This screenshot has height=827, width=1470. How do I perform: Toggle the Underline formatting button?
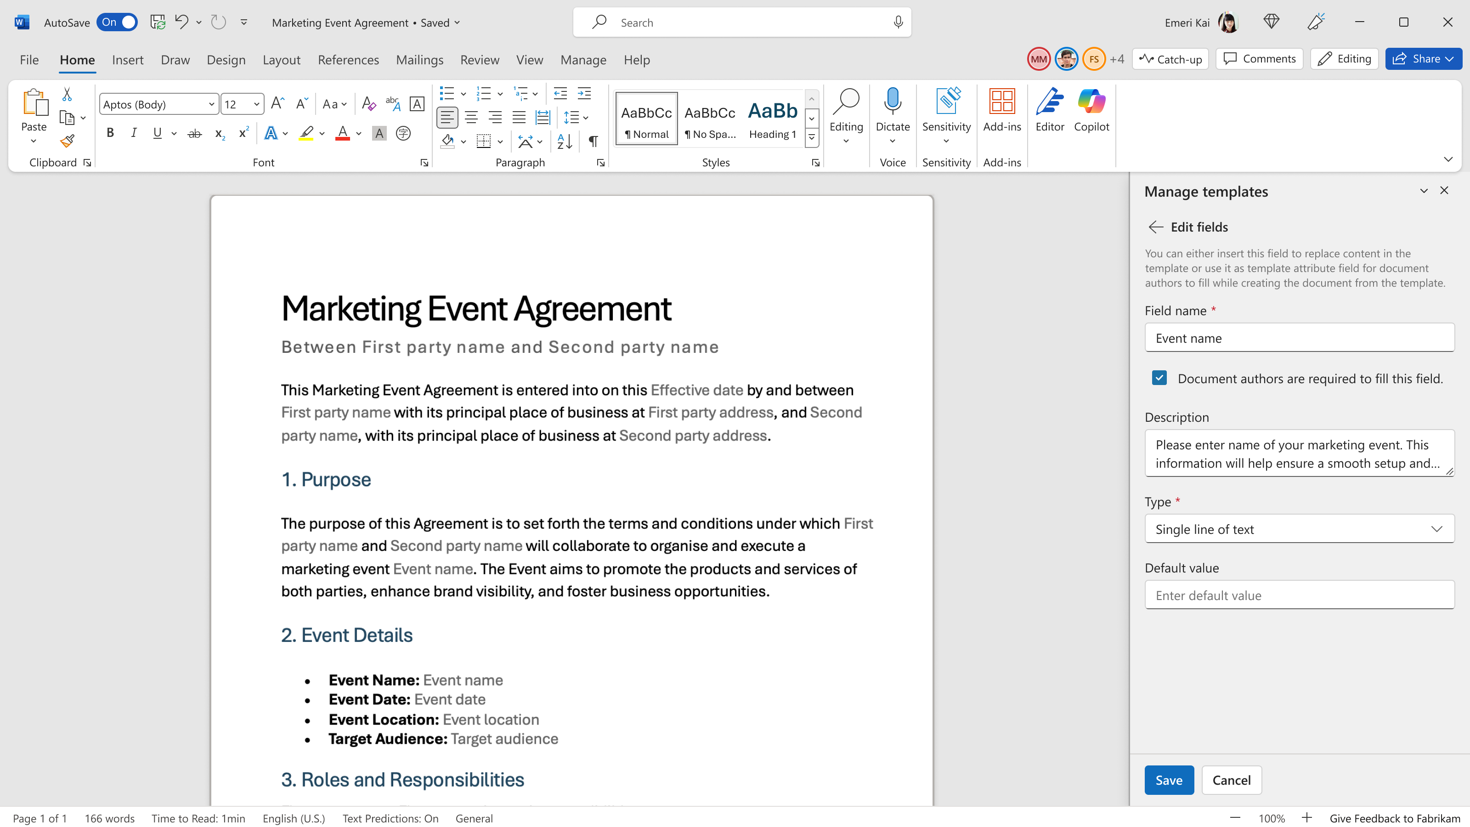[157, 133]
